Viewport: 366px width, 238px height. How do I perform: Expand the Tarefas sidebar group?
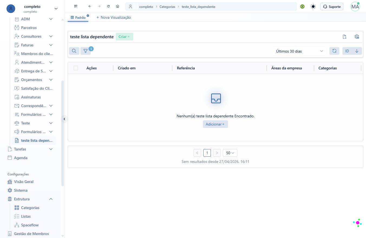click(x=51, y=149)
